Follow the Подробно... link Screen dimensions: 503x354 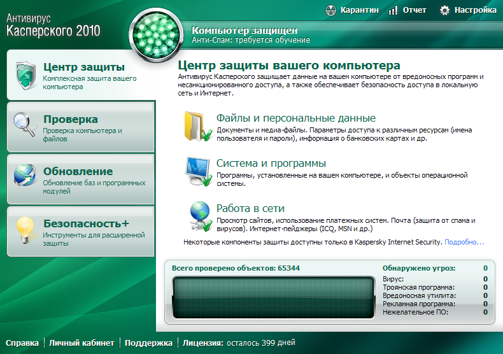click(x=464, y=242)
